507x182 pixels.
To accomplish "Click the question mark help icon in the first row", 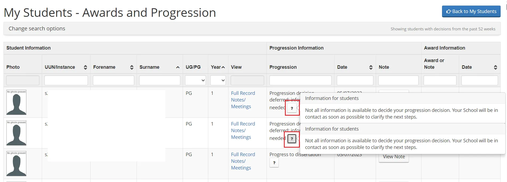I will point(292,108).
